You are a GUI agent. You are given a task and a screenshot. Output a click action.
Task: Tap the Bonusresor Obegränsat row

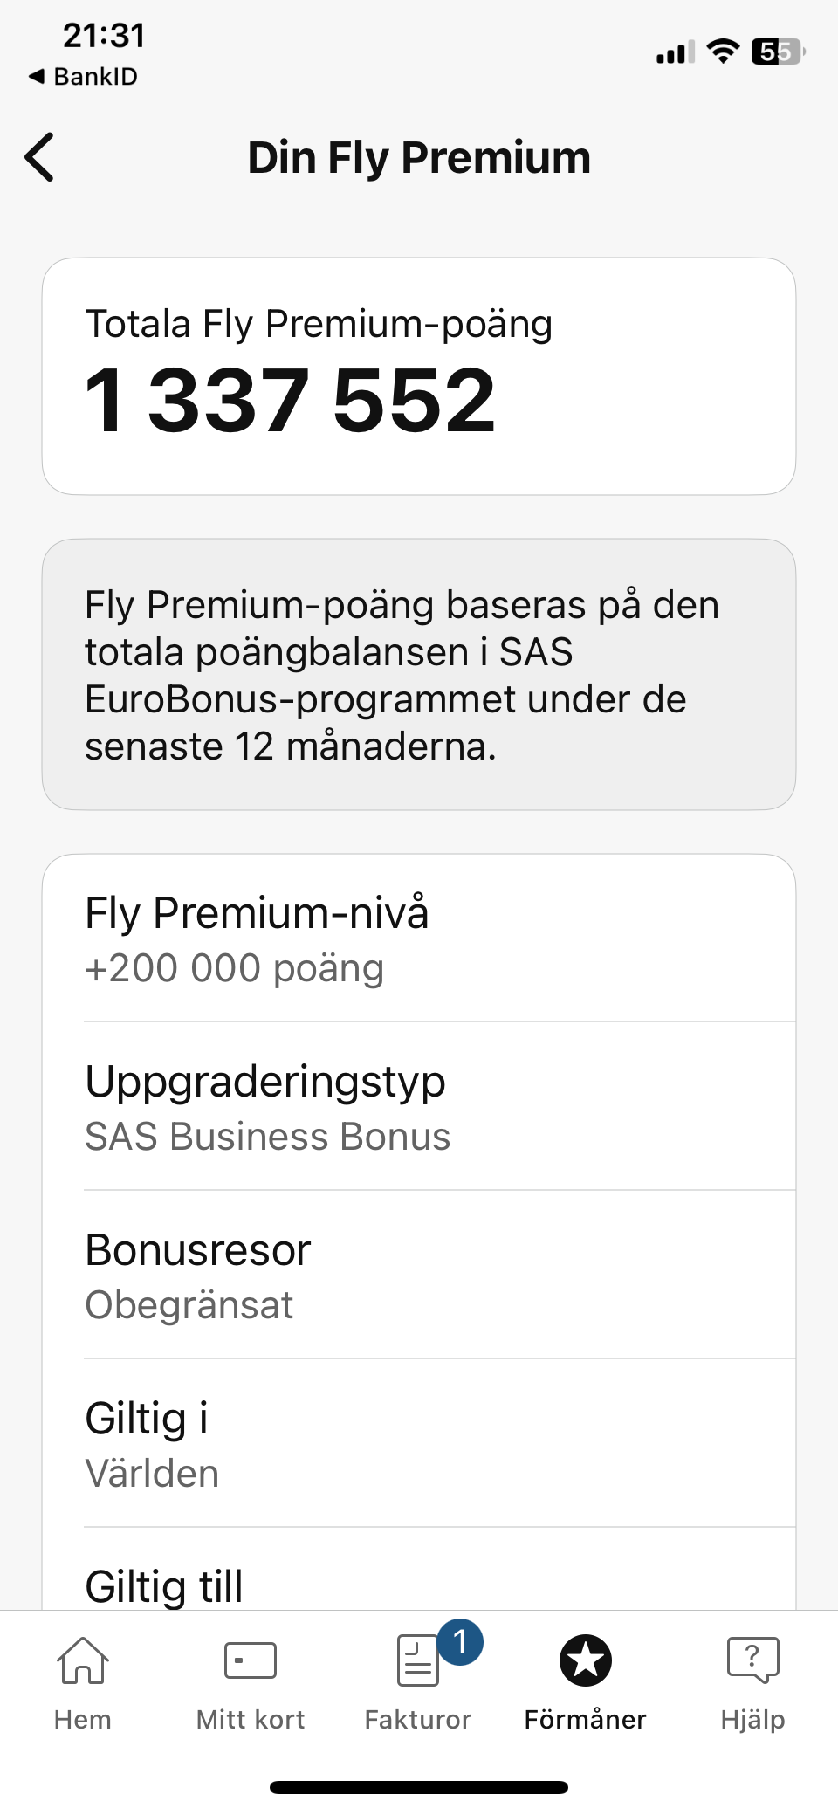click(419, 1275)
